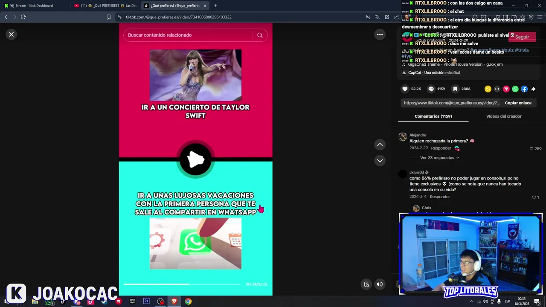Close the TikTok video viewer with the X
Image resolution: width=546 pixels, height=307 pixels.
point(12,35)
